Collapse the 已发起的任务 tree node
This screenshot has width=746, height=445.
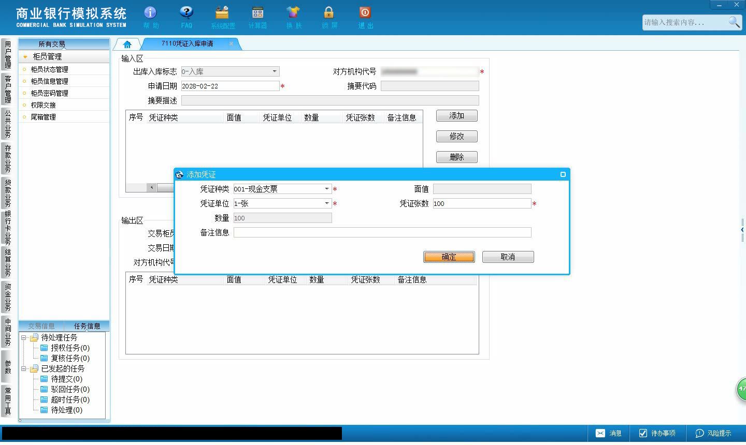(x=23, y=368)
